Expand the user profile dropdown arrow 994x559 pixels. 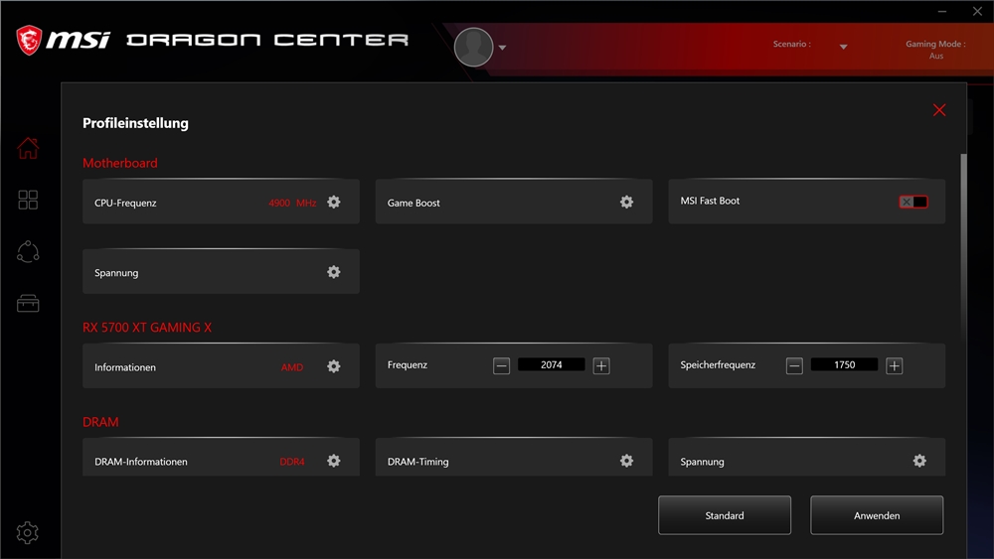click(503, 48)
